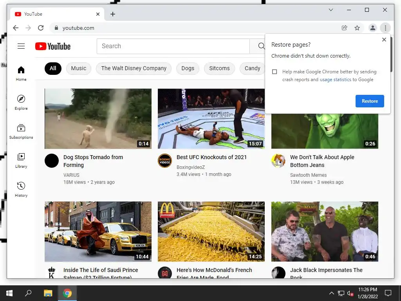
Task: Open History in the sidebar
Action: 21,189
